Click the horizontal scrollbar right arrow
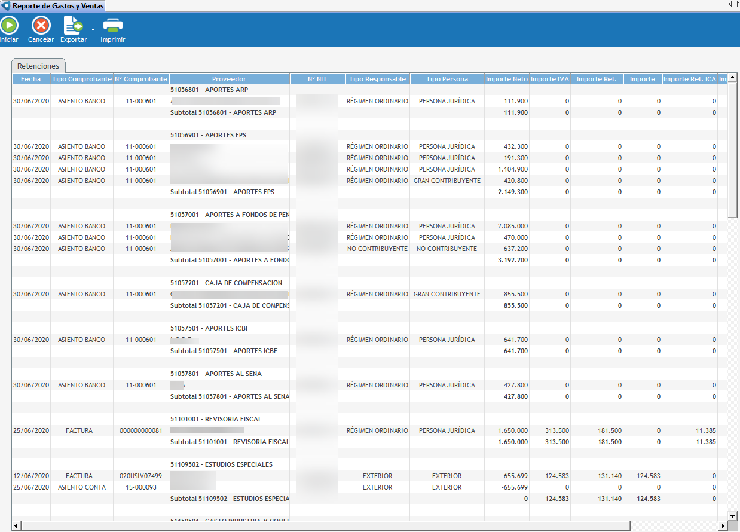Image resolution: width=740 pixels, height=532 pixels. (x=723, y=525)
